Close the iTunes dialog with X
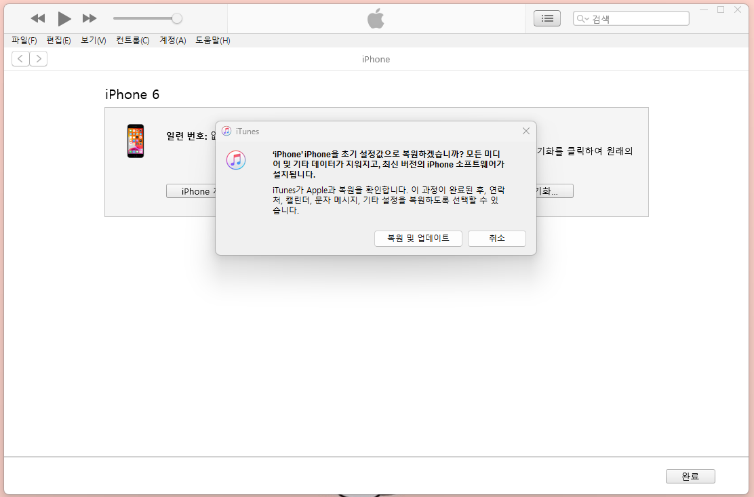 (x=526, y=132)
